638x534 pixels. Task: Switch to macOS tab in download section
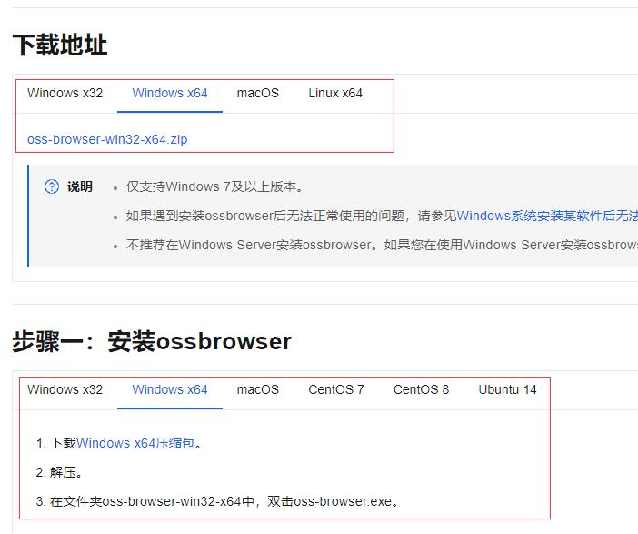[x=258, y=94]
